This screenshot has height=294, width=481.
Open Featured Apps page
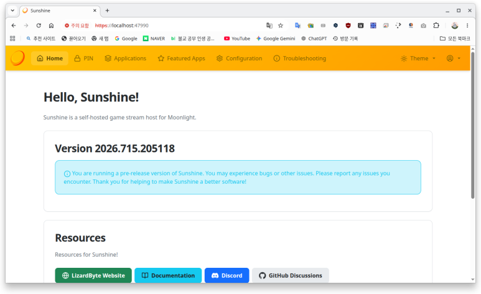[x=181, y=59]
